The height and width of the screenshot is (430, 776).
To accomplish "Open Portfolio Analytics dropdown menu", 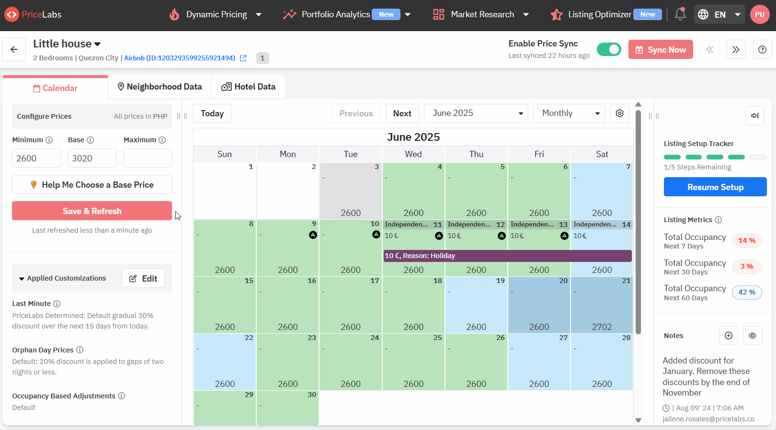I will click(x=347, y=14).
